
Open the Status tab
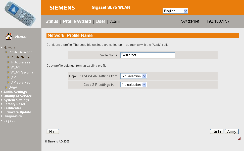52,21
